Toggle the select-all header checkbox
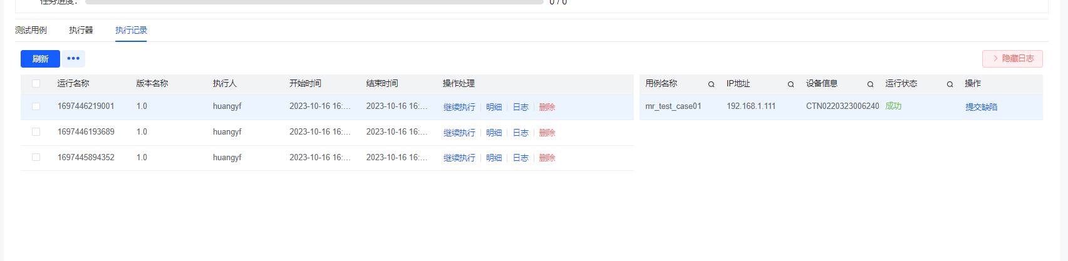The width and height of the screenshot is (1068, 261). coord(36,84)
